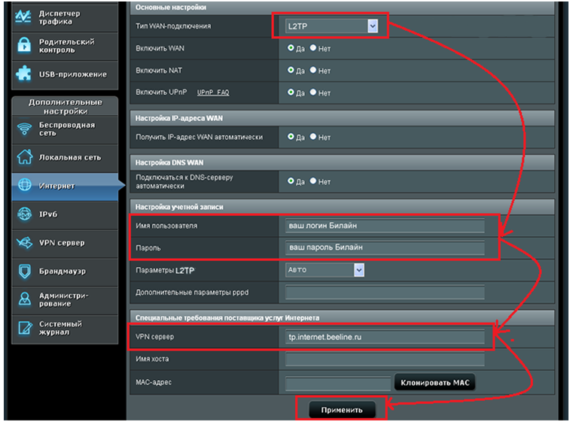The width and height of the screenshot is (573, 425).
Task: Click the Имя пользователя input field
Action: [385, 226]
